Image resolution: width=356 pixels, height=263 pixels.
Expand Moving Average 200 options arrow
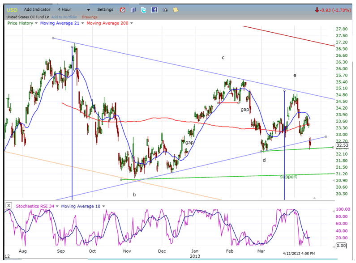point(130,23)
